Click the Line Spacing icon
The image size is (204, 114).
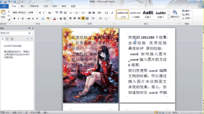pos(93,18)
